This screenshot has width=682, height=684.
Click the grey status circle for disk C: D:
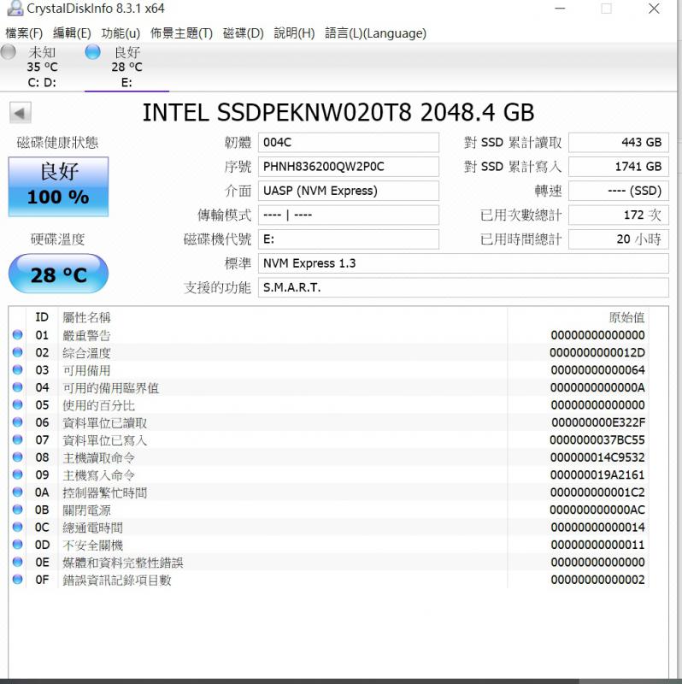pyautogui.click(x=9, y=52)
